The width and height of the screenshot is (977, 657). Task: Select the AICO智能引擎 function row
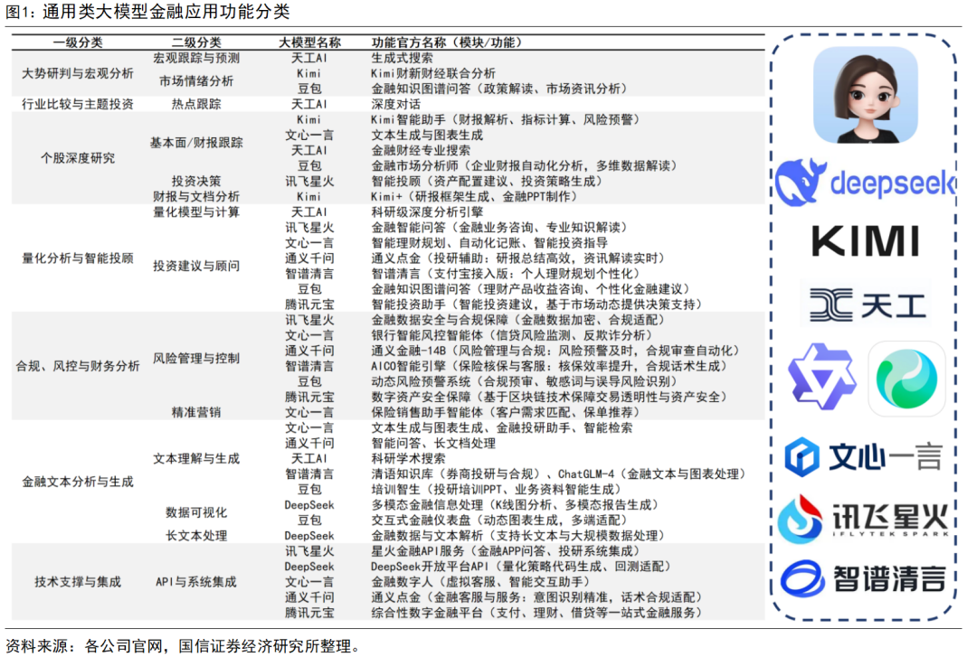point(549,366)
